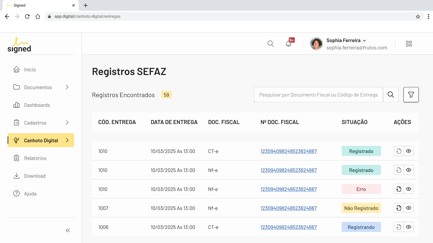
Task: Click delivery code 1007 cell
Action: (103, 208)
